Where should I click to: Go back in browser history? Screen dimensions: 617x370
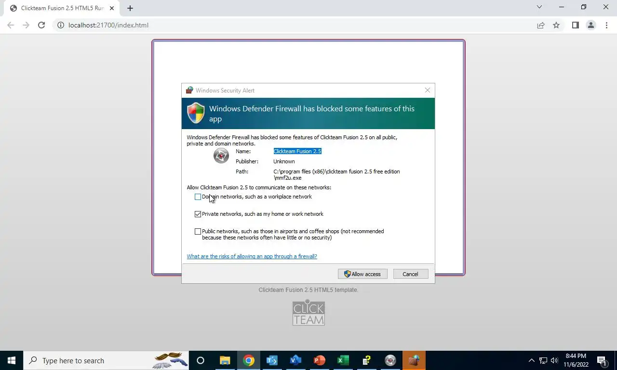pyautogui.click(x=11, y=25)
